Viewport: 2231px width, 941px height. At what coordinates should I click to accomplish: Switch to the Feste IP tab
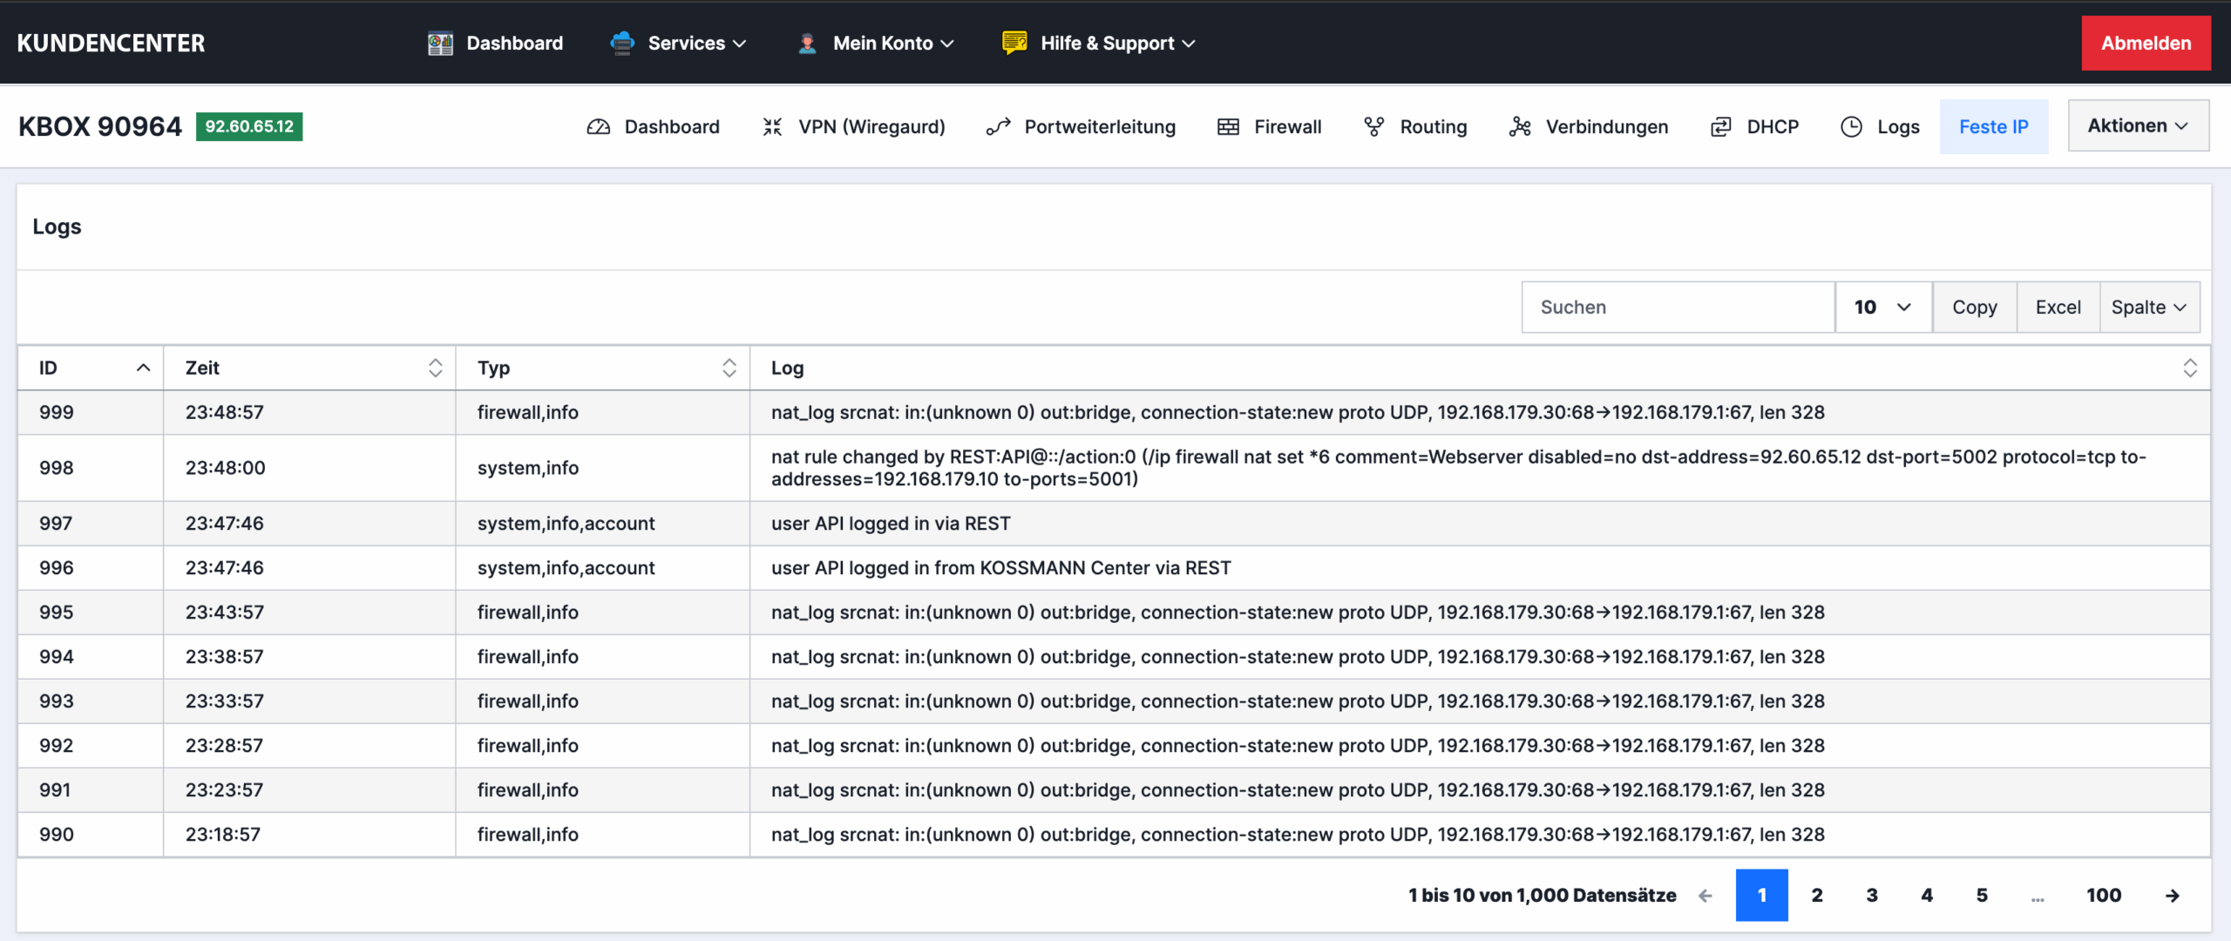tap(1993, 127)
